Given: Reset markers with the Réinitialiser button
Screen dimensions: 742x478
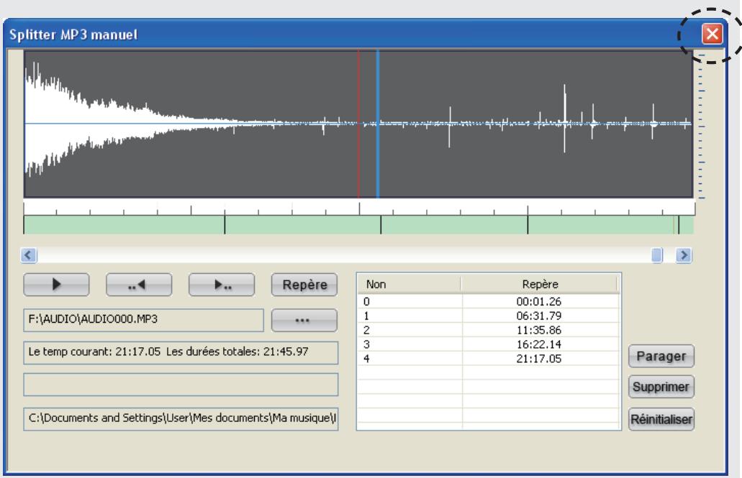Looking at the screenshot, I should (661, 419).
